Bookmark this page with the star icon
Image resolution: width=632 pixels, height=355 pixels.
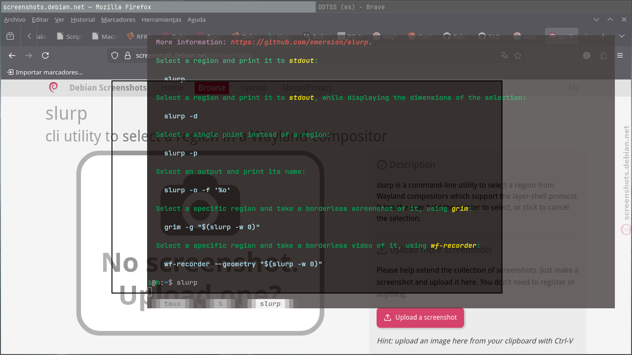coord(518,55)
